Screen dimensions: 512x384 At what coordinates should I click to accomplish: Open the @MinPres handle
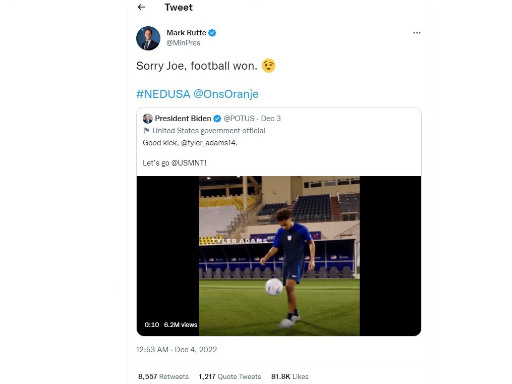pyautogui.click(x=183, y=43)
